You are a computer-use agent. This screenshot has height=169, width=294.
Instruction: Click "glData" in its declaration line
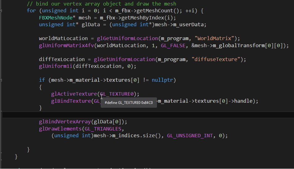click(91, 25)
